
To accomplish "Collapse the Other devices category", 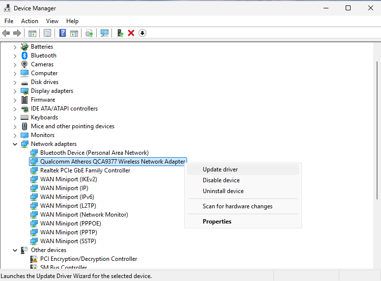I will (x=15, y=250).
